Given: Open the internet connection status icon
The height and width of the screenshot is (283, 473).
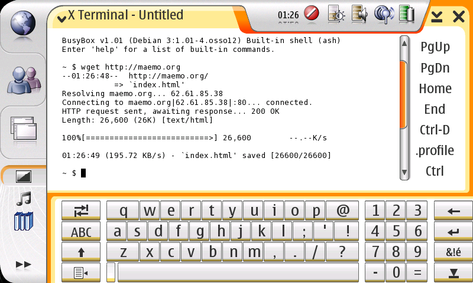Looking at the screenshot, I should 384,14.
